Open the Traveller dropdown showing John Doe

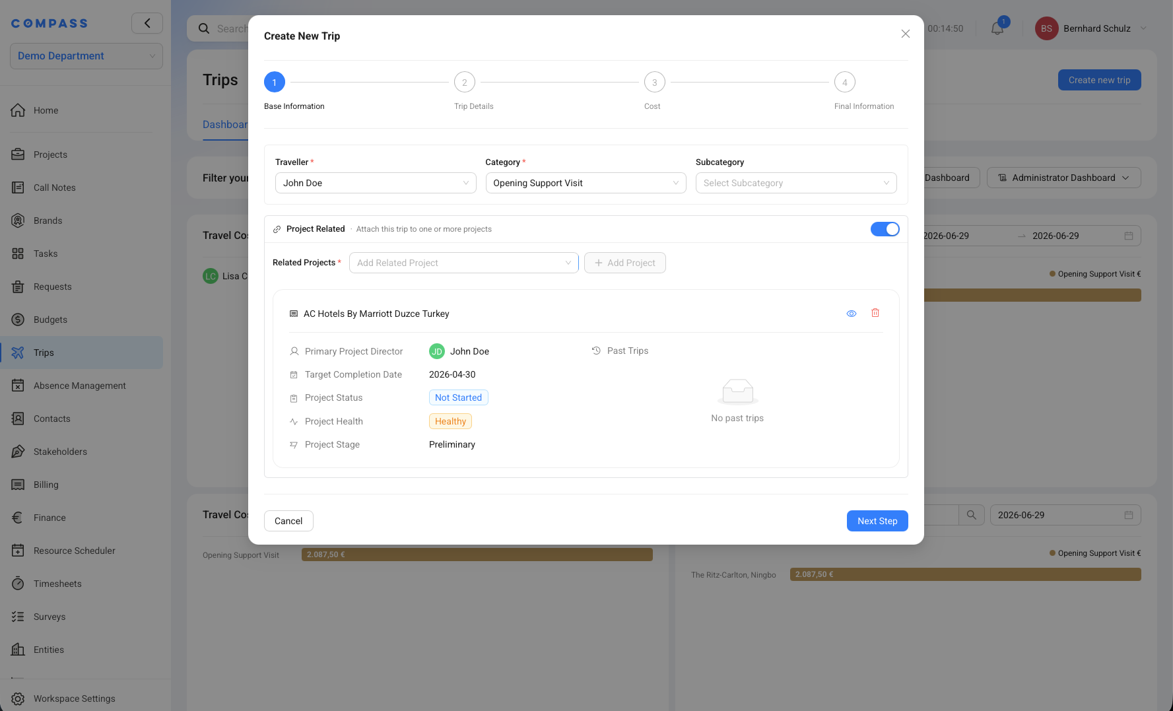click(x=376, y=183)
